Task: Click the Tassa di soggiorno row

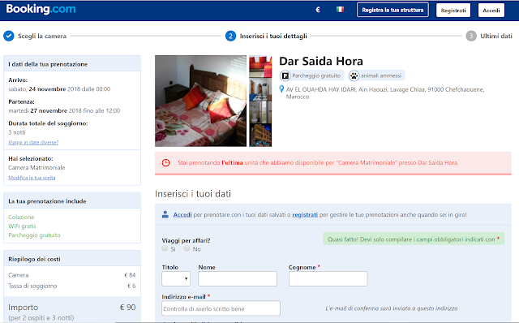Action: 72,286
